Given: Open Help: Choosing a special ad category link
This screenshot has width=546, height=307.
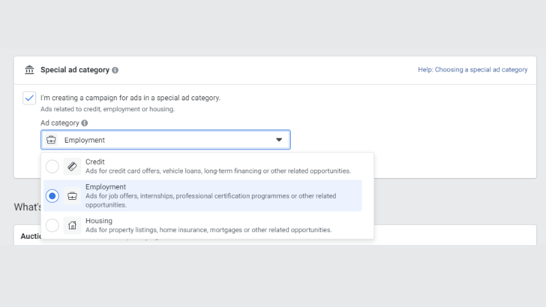Looking at the screenshot, I should 472,70.
